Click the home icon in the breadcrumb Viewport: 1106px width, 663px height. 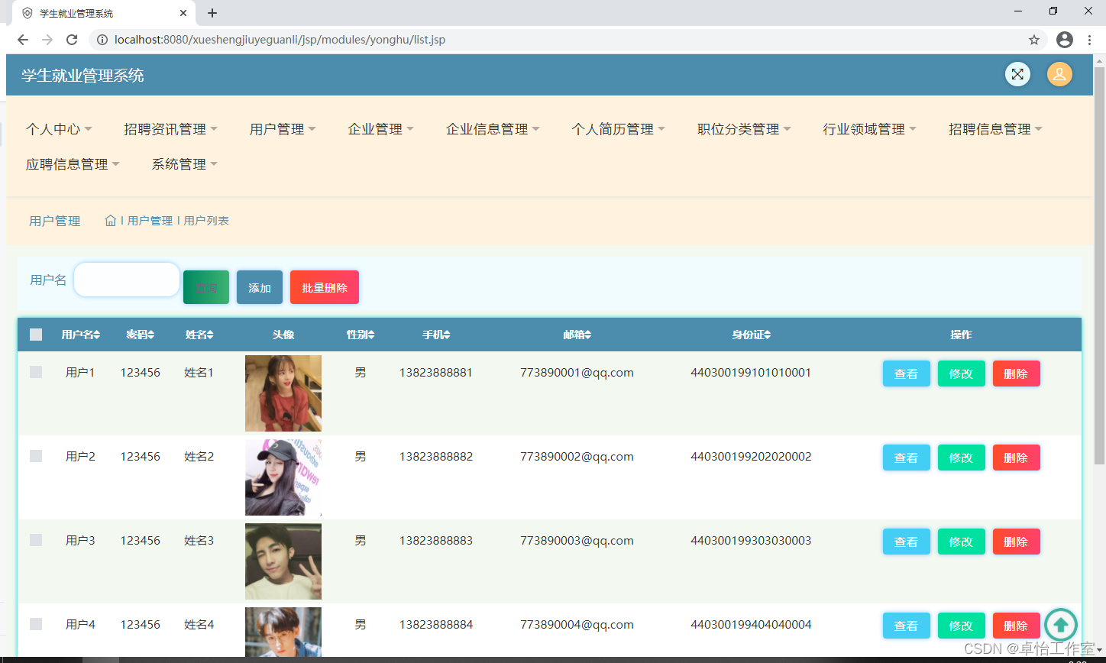coord(110,220)
